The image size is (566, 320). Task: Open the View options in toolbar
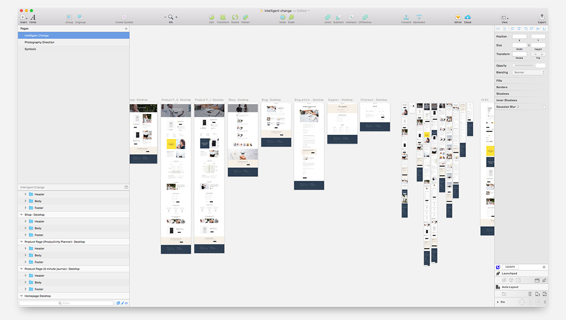(504, 18)
